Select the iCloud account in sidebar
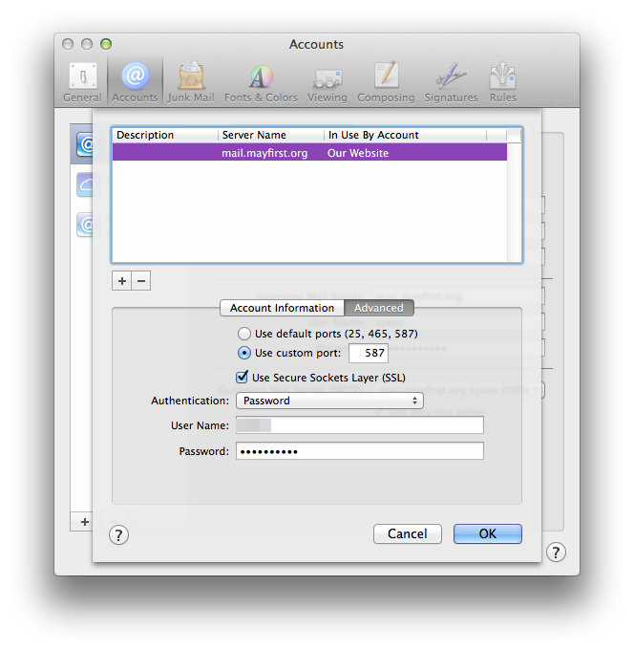This screenshot has height=651, width=634. point(85,184)
